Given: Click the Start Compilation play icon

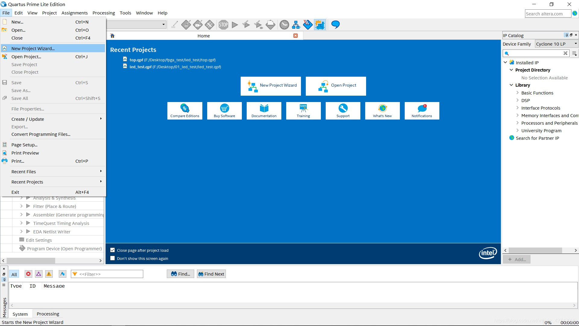Looking at the screenshot, I should pos(235,25).
